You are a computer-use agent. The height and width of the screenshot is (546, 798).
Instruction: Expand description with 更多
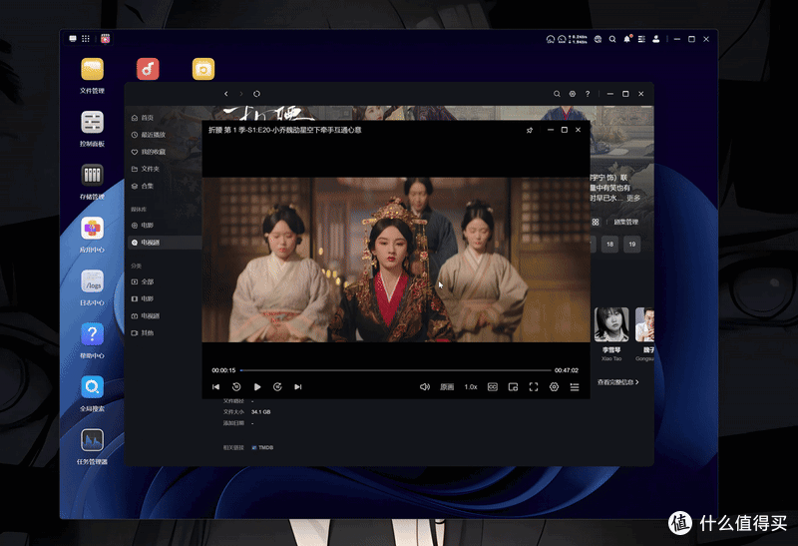click(633, 198)
